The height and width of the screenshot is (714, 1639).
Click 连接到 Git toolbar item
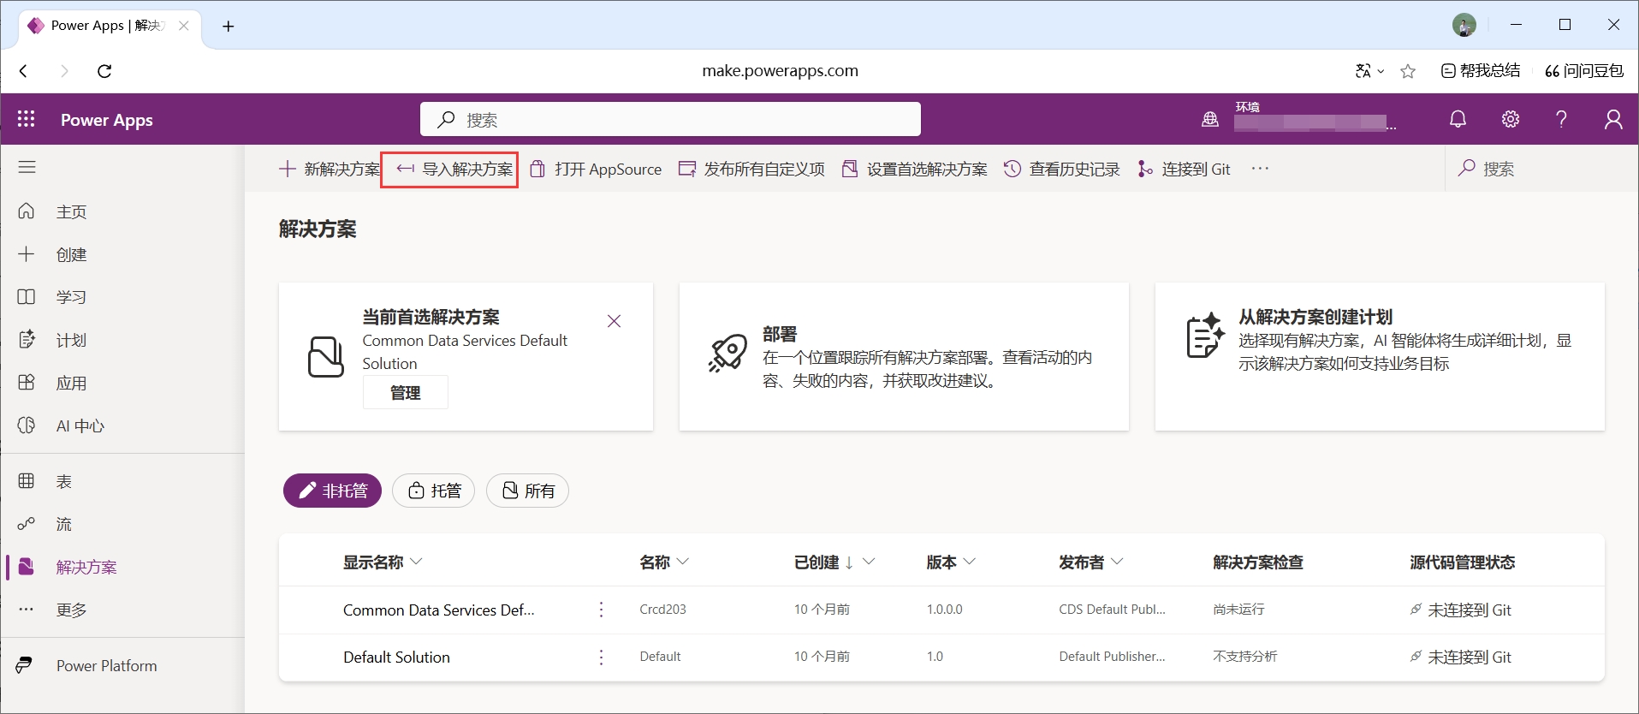coord(1184,170)
